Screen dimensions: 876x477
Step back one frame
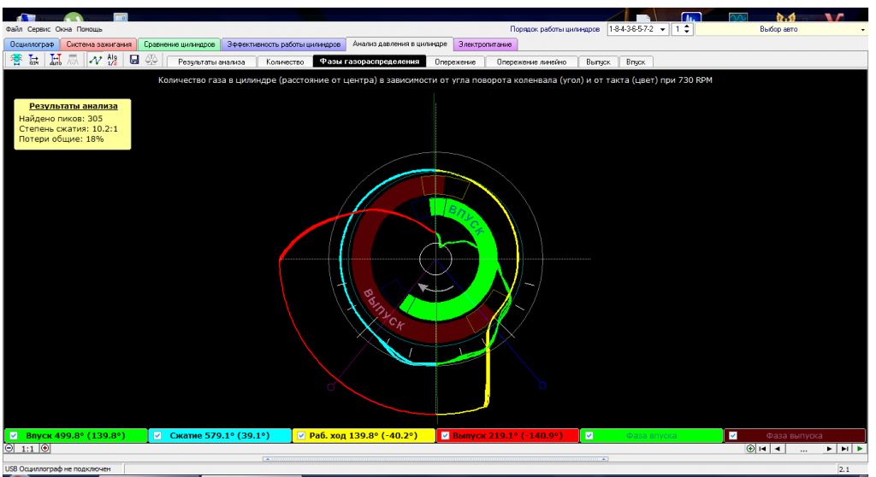pos(777,449)
